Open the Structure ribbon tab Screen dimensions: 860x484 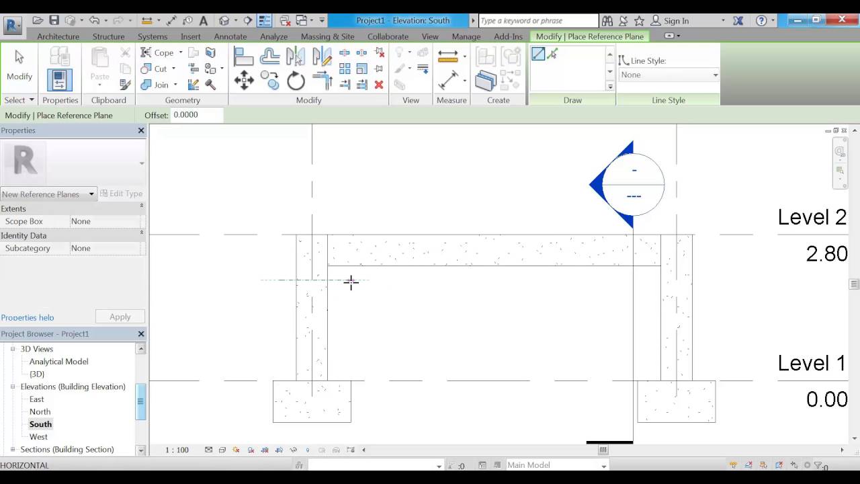(x=108, y=36)
